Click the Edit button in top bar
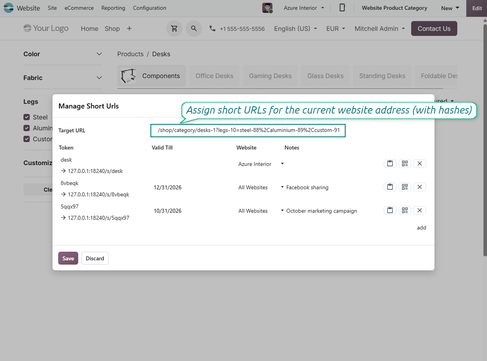 (476, 8)
